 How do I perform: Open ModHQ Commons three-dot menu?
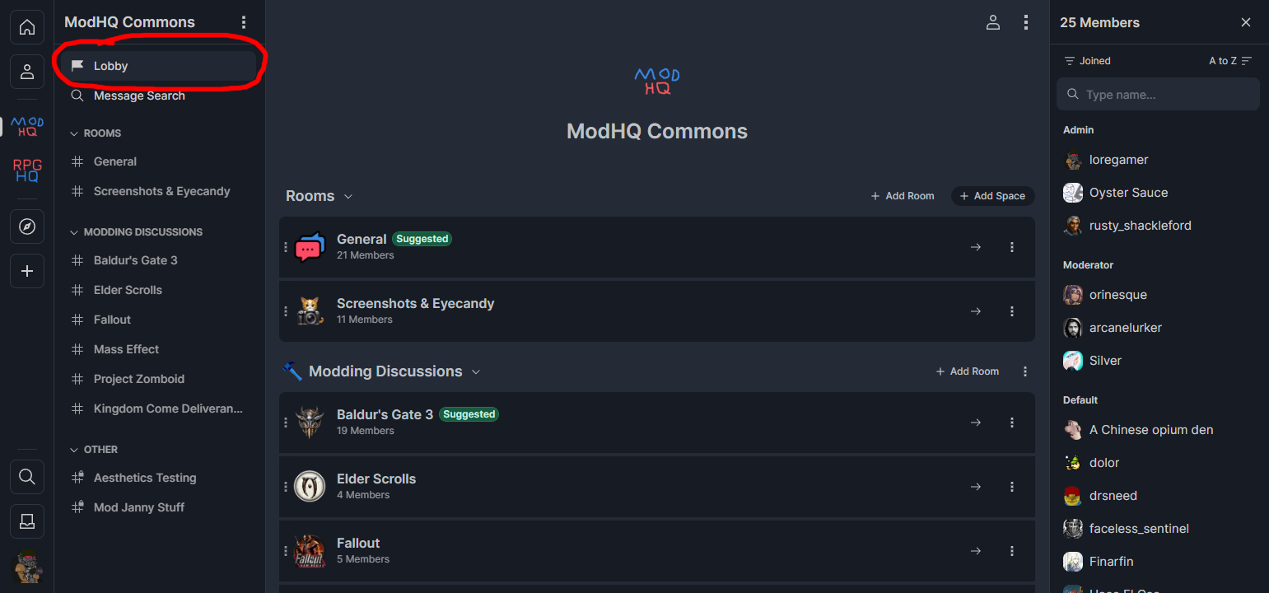[243, 22]
